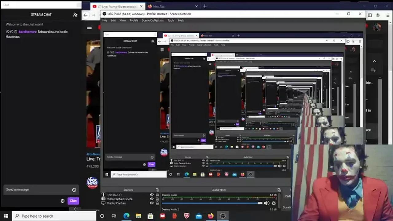This screenshot has width=393, height=221.
Task: Open a new tab with the plus button
Action: (x=204, y=6)
